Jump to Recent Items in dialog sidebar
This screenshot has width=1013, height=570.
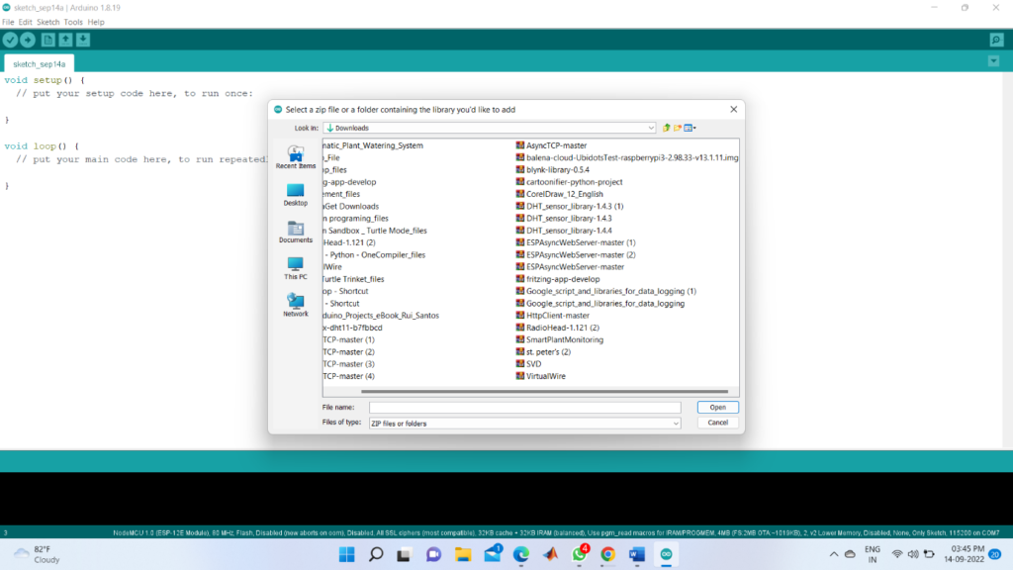click(295, 157)
